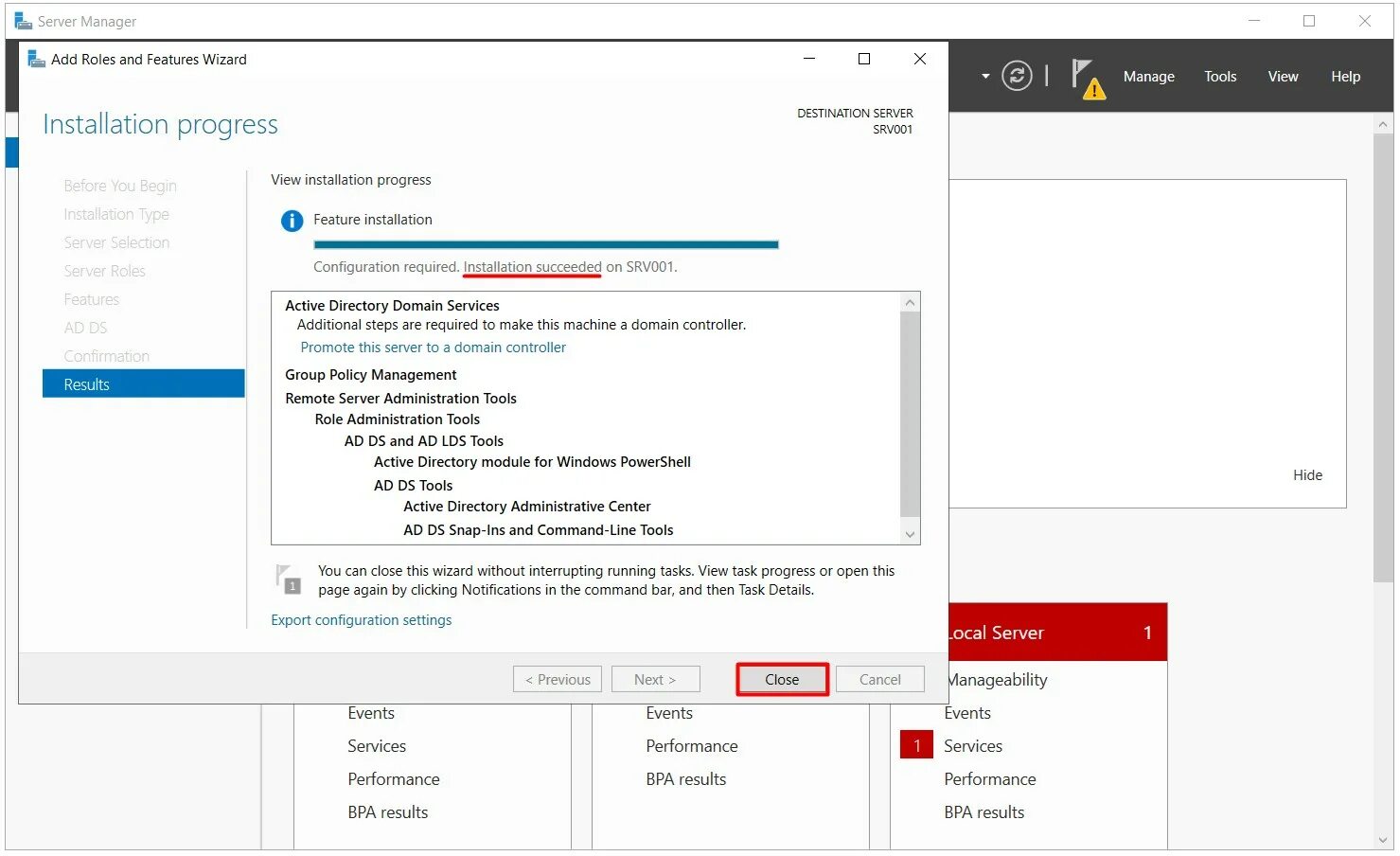Click the Server Manager refresh icon

click(1017, 76)
